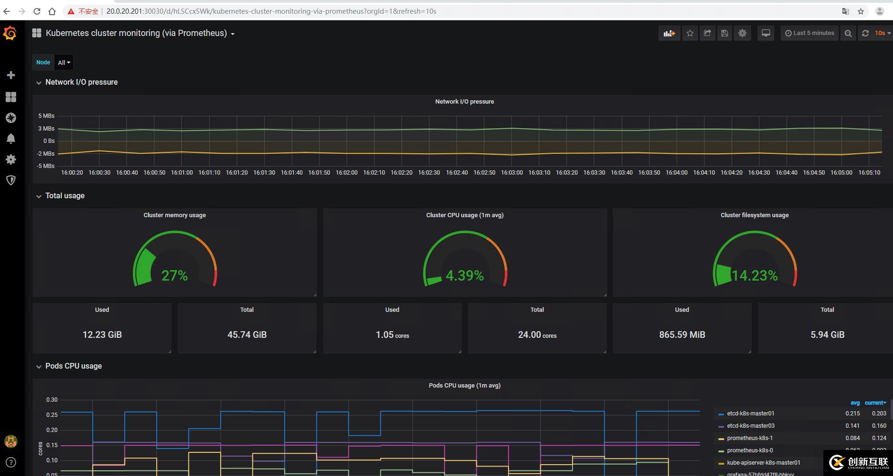Open the Last 5 minutes time picker
This screenshot has width=893, height=476.
(x=810, y=33)
